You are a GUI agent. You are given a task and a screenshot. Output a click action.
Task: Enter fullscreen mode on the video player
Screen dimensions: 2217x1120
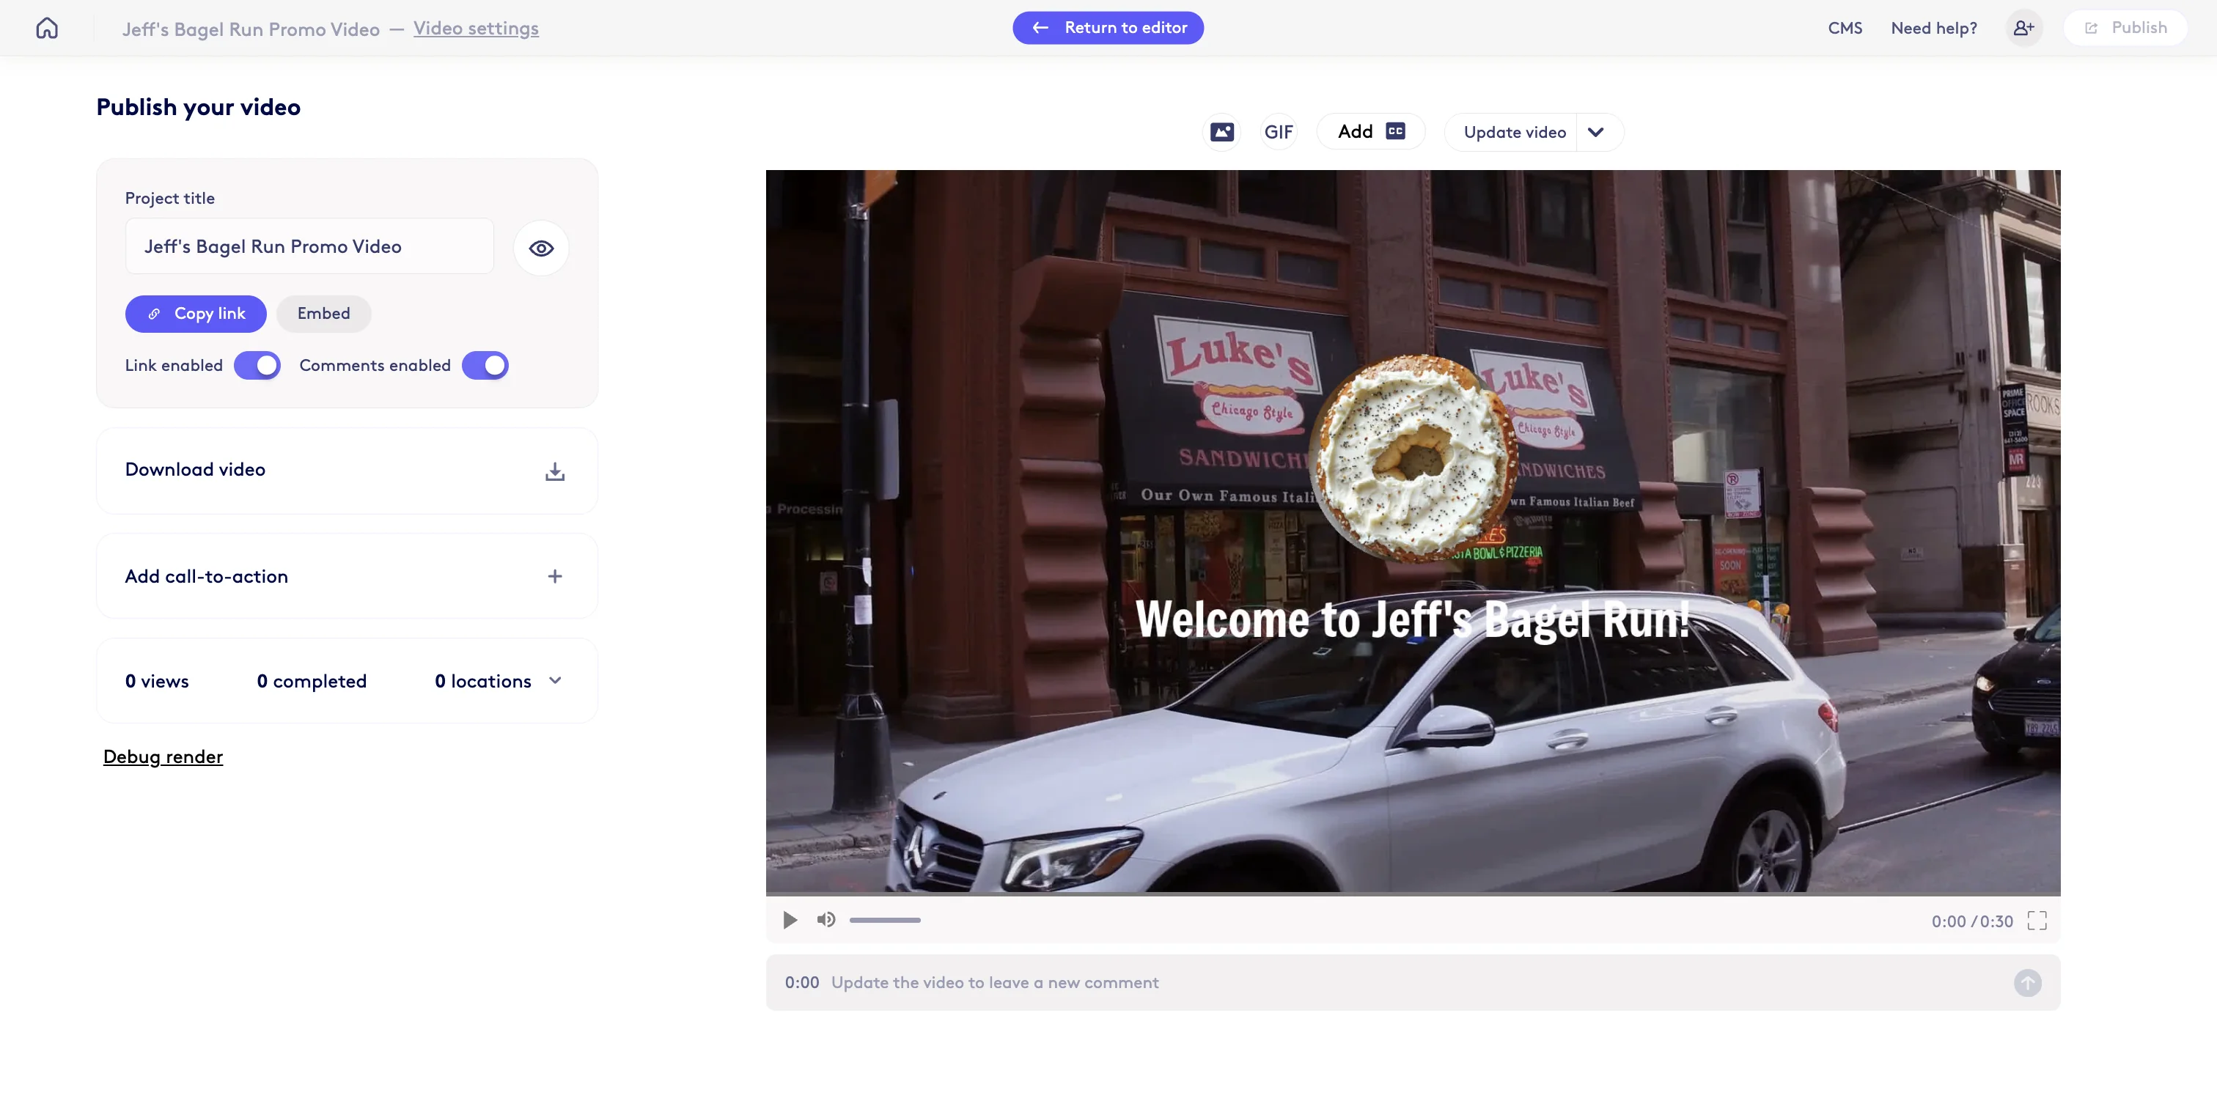pos(2036,920)
